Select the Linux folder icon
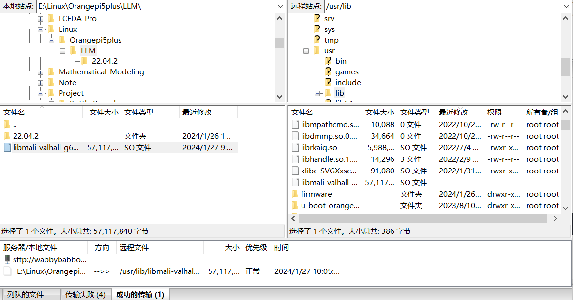The image size is (573, 300). 51,29
